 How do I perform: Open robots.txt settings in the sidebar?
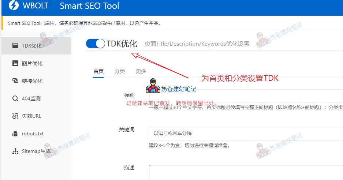tap(33, 134)
